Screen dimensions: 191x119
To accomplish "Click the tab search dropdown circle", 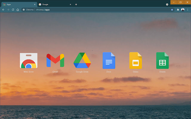I will click(167, 4).
